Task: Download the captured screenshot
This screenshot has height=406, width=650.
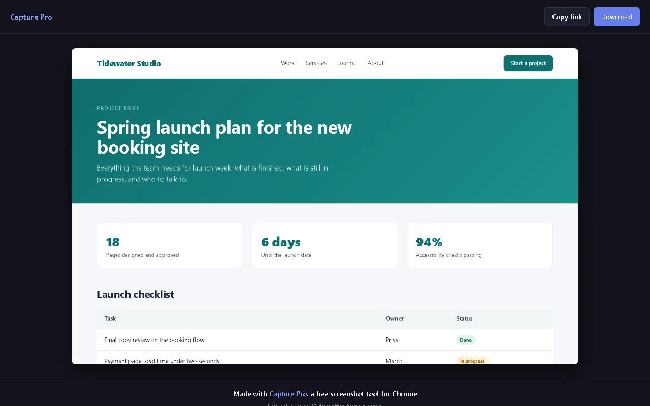Action: 616,17
